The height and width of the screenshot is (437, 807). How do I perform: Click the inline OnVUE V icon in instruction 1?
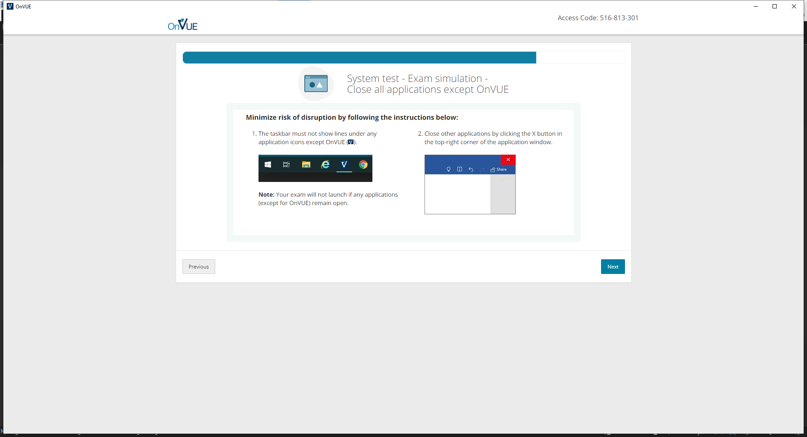tap(351, 142)
